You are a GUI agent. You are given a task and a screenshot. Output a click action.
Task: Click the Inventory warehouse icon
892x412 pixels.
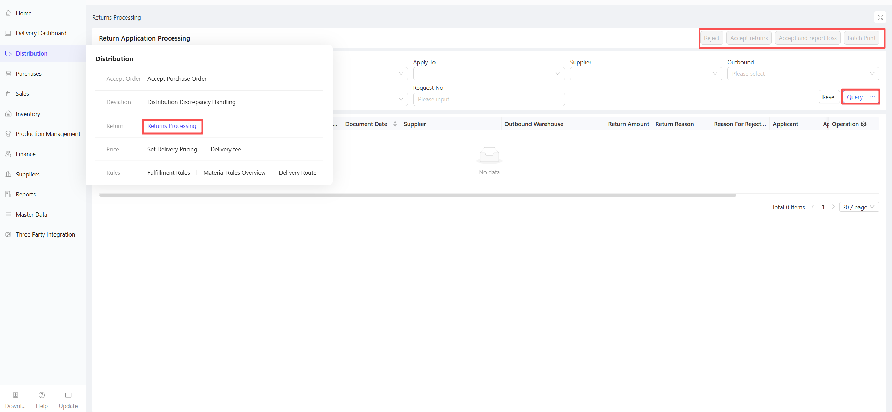pos(8,114)
